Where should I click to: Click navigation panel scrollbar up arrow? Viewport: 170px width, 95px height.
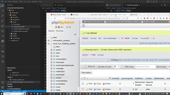tap(79, 36)
